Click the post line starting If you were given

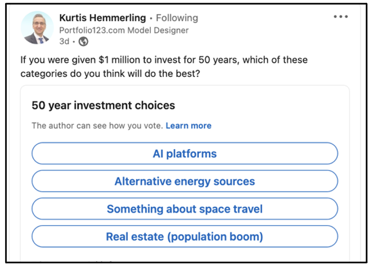pyautogui.click(x=164, y=60)
